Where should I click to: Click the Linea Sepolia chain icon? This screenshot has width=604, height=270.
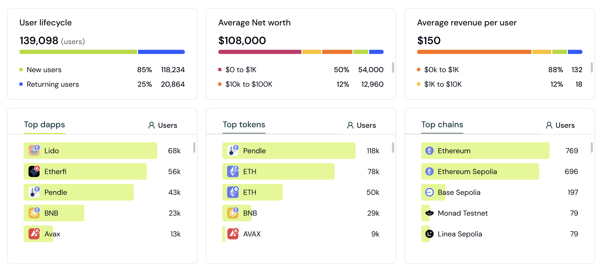[x=430, y=234]
